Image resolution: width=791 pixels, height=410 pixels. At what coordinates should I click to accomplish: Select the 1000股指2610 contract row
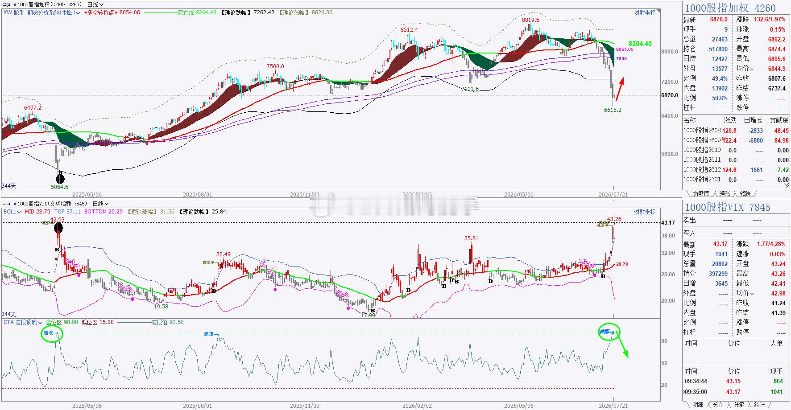pyautogui.click(x=736, y=150)
